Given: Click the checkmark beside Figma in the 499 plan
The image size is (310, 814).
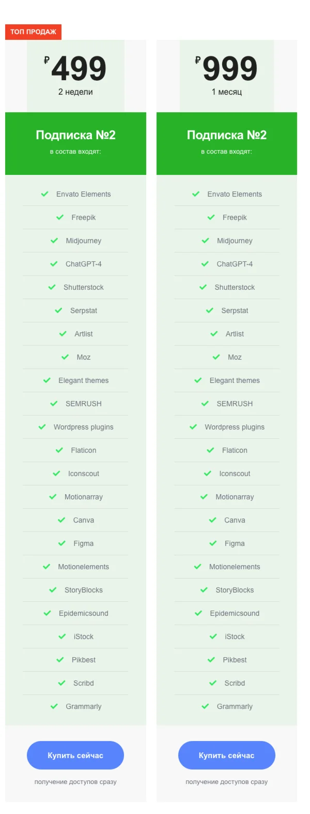Looking at the screenshot, I should (x=62, y=543).
